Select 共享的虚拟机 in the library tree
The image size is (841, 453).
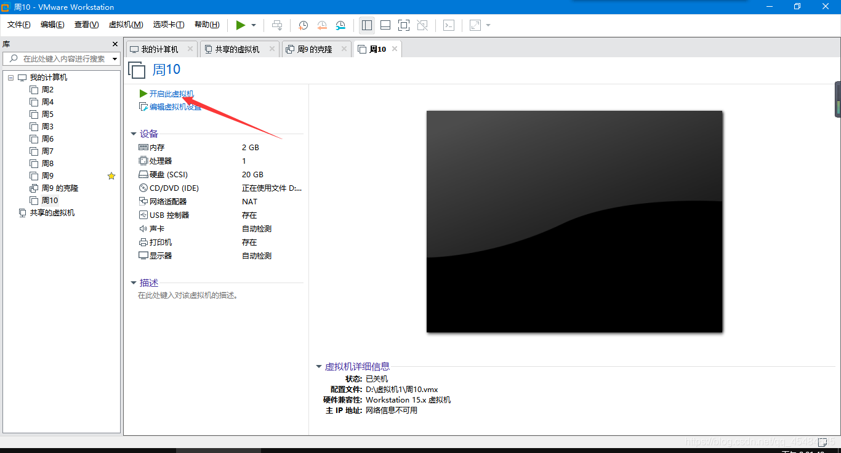(52, 213)
